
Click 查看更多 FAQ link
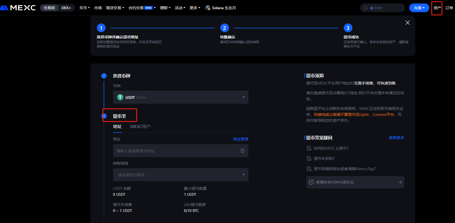397,138
